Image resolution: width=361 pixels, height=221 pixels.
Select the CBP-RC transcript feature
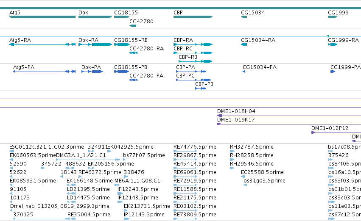pos(193,53)
